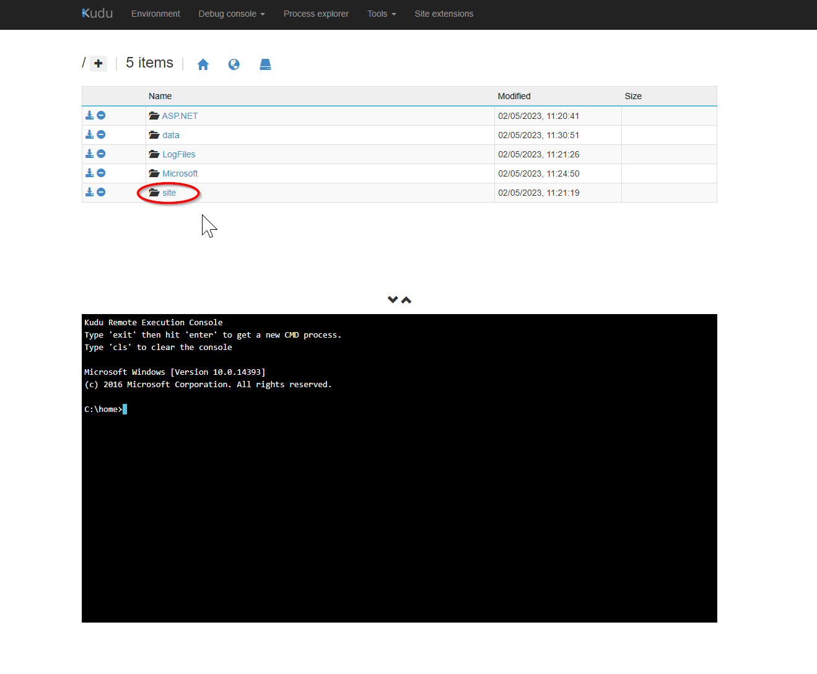
Task: Open the LogFiles folder link
Action: click(179, 154)
